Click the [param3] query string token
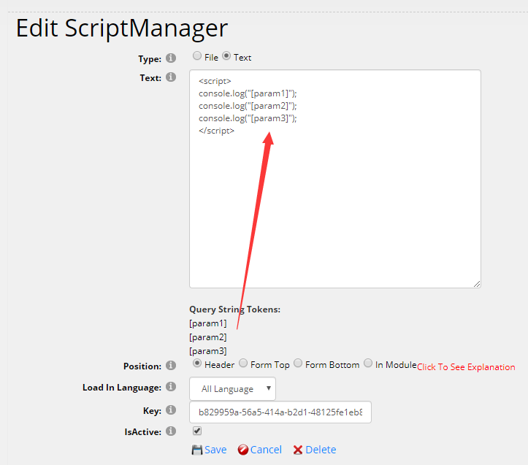The height and width of the screenshot is (465, 528). pyautogui.click(x=207, y=351)
